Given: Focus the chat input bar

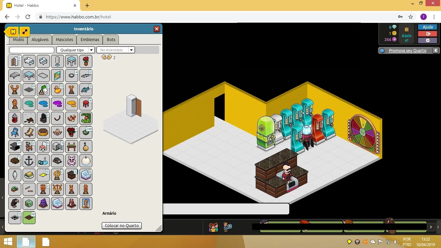Looking at the screenshot, I should tap(226, 209).
